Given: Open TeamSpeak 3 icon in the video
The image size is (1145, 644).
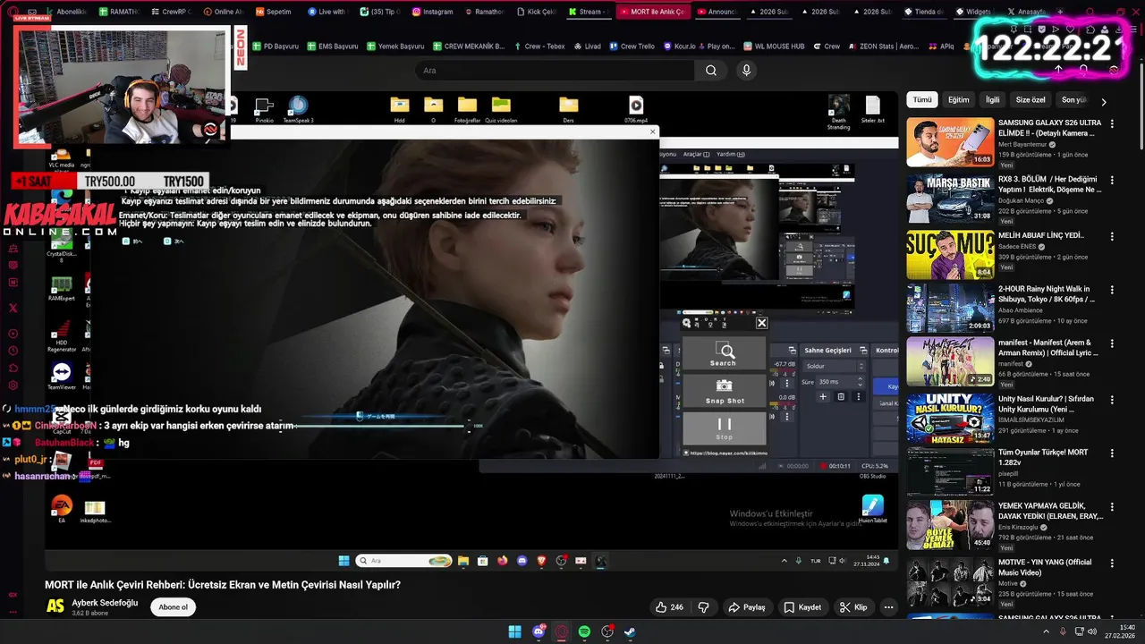Looking at the screenshot, I should pyautogui.click(x=298, y=109).
